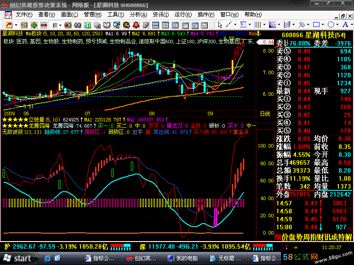Select the diagonal hatch lines tool
The width and height of the screenshot is (354, 265).
pyautogui.click(x=302, y=24)
